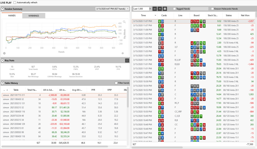Collapse the Session Summary panel
Screen dimensions: 257x149
(x=2, y=9)
